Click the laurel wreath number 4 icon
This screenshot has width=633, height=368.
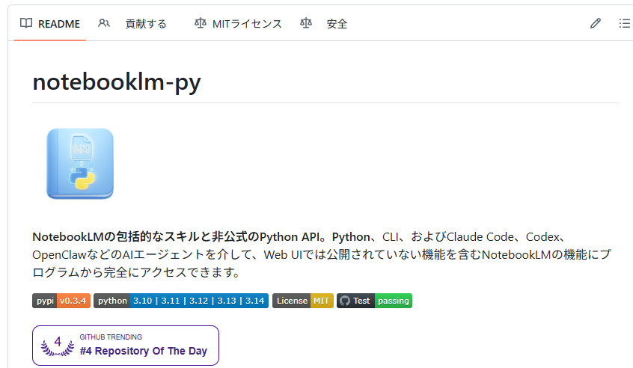point(58,346)
